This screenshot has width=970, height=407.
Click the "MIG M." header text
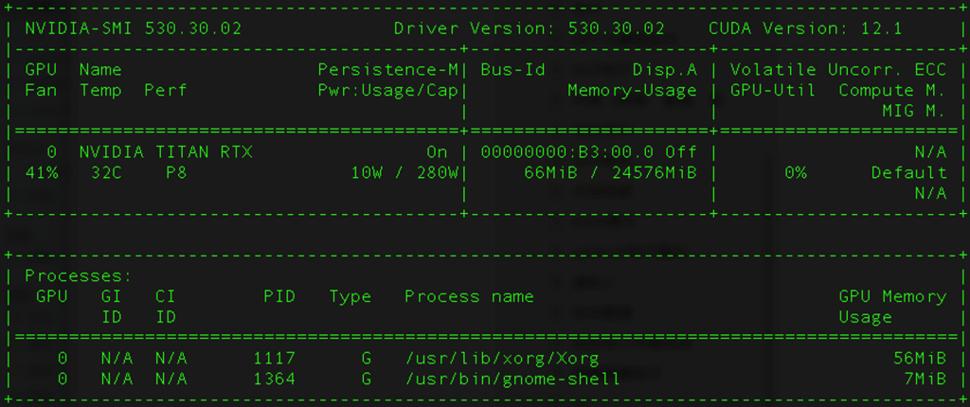point(914,112)
